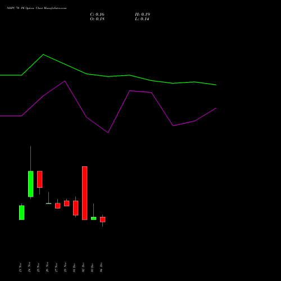Image resolution: width=281 pixels, height=281 pixels.
Task: Click the "04 Dec" date axis label
Action: point(101,268)
